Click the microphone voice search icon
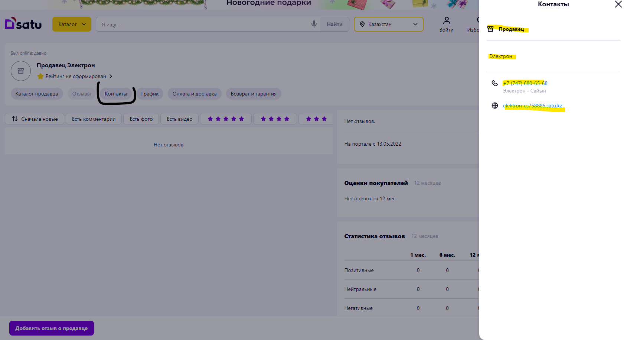 tap(314, 24)
